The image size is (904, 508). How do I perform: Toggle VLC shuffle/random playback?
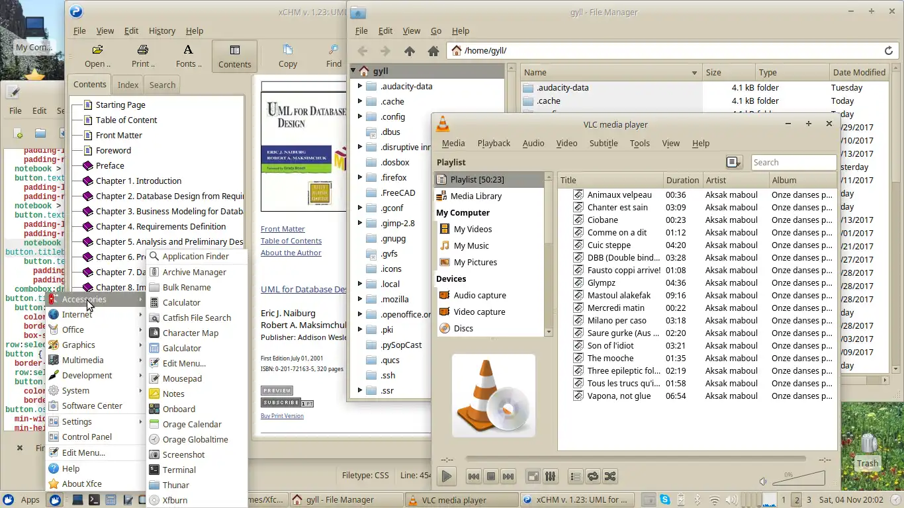[x=610, y=476]
